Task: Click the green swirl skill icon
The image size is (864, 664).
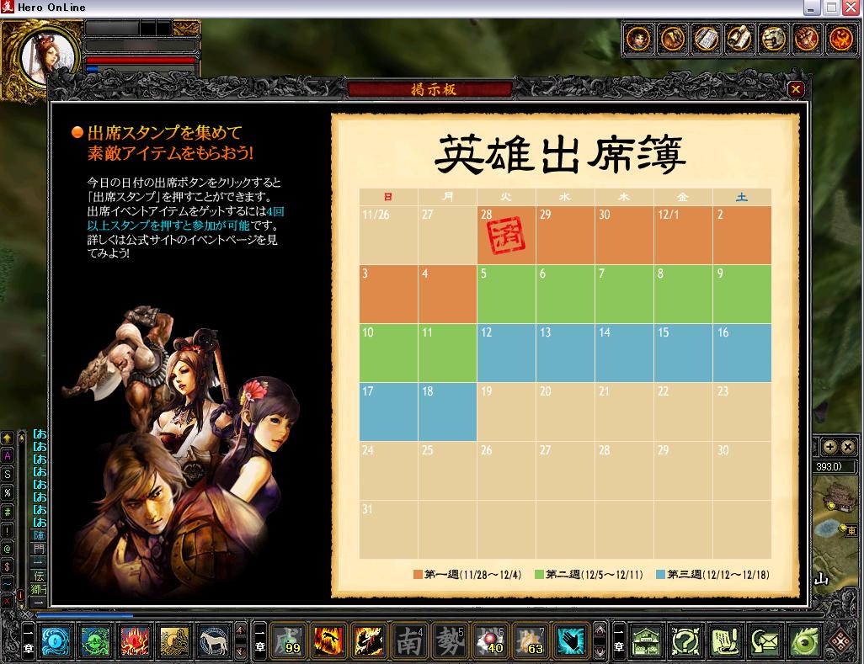Action: point(95,641)
